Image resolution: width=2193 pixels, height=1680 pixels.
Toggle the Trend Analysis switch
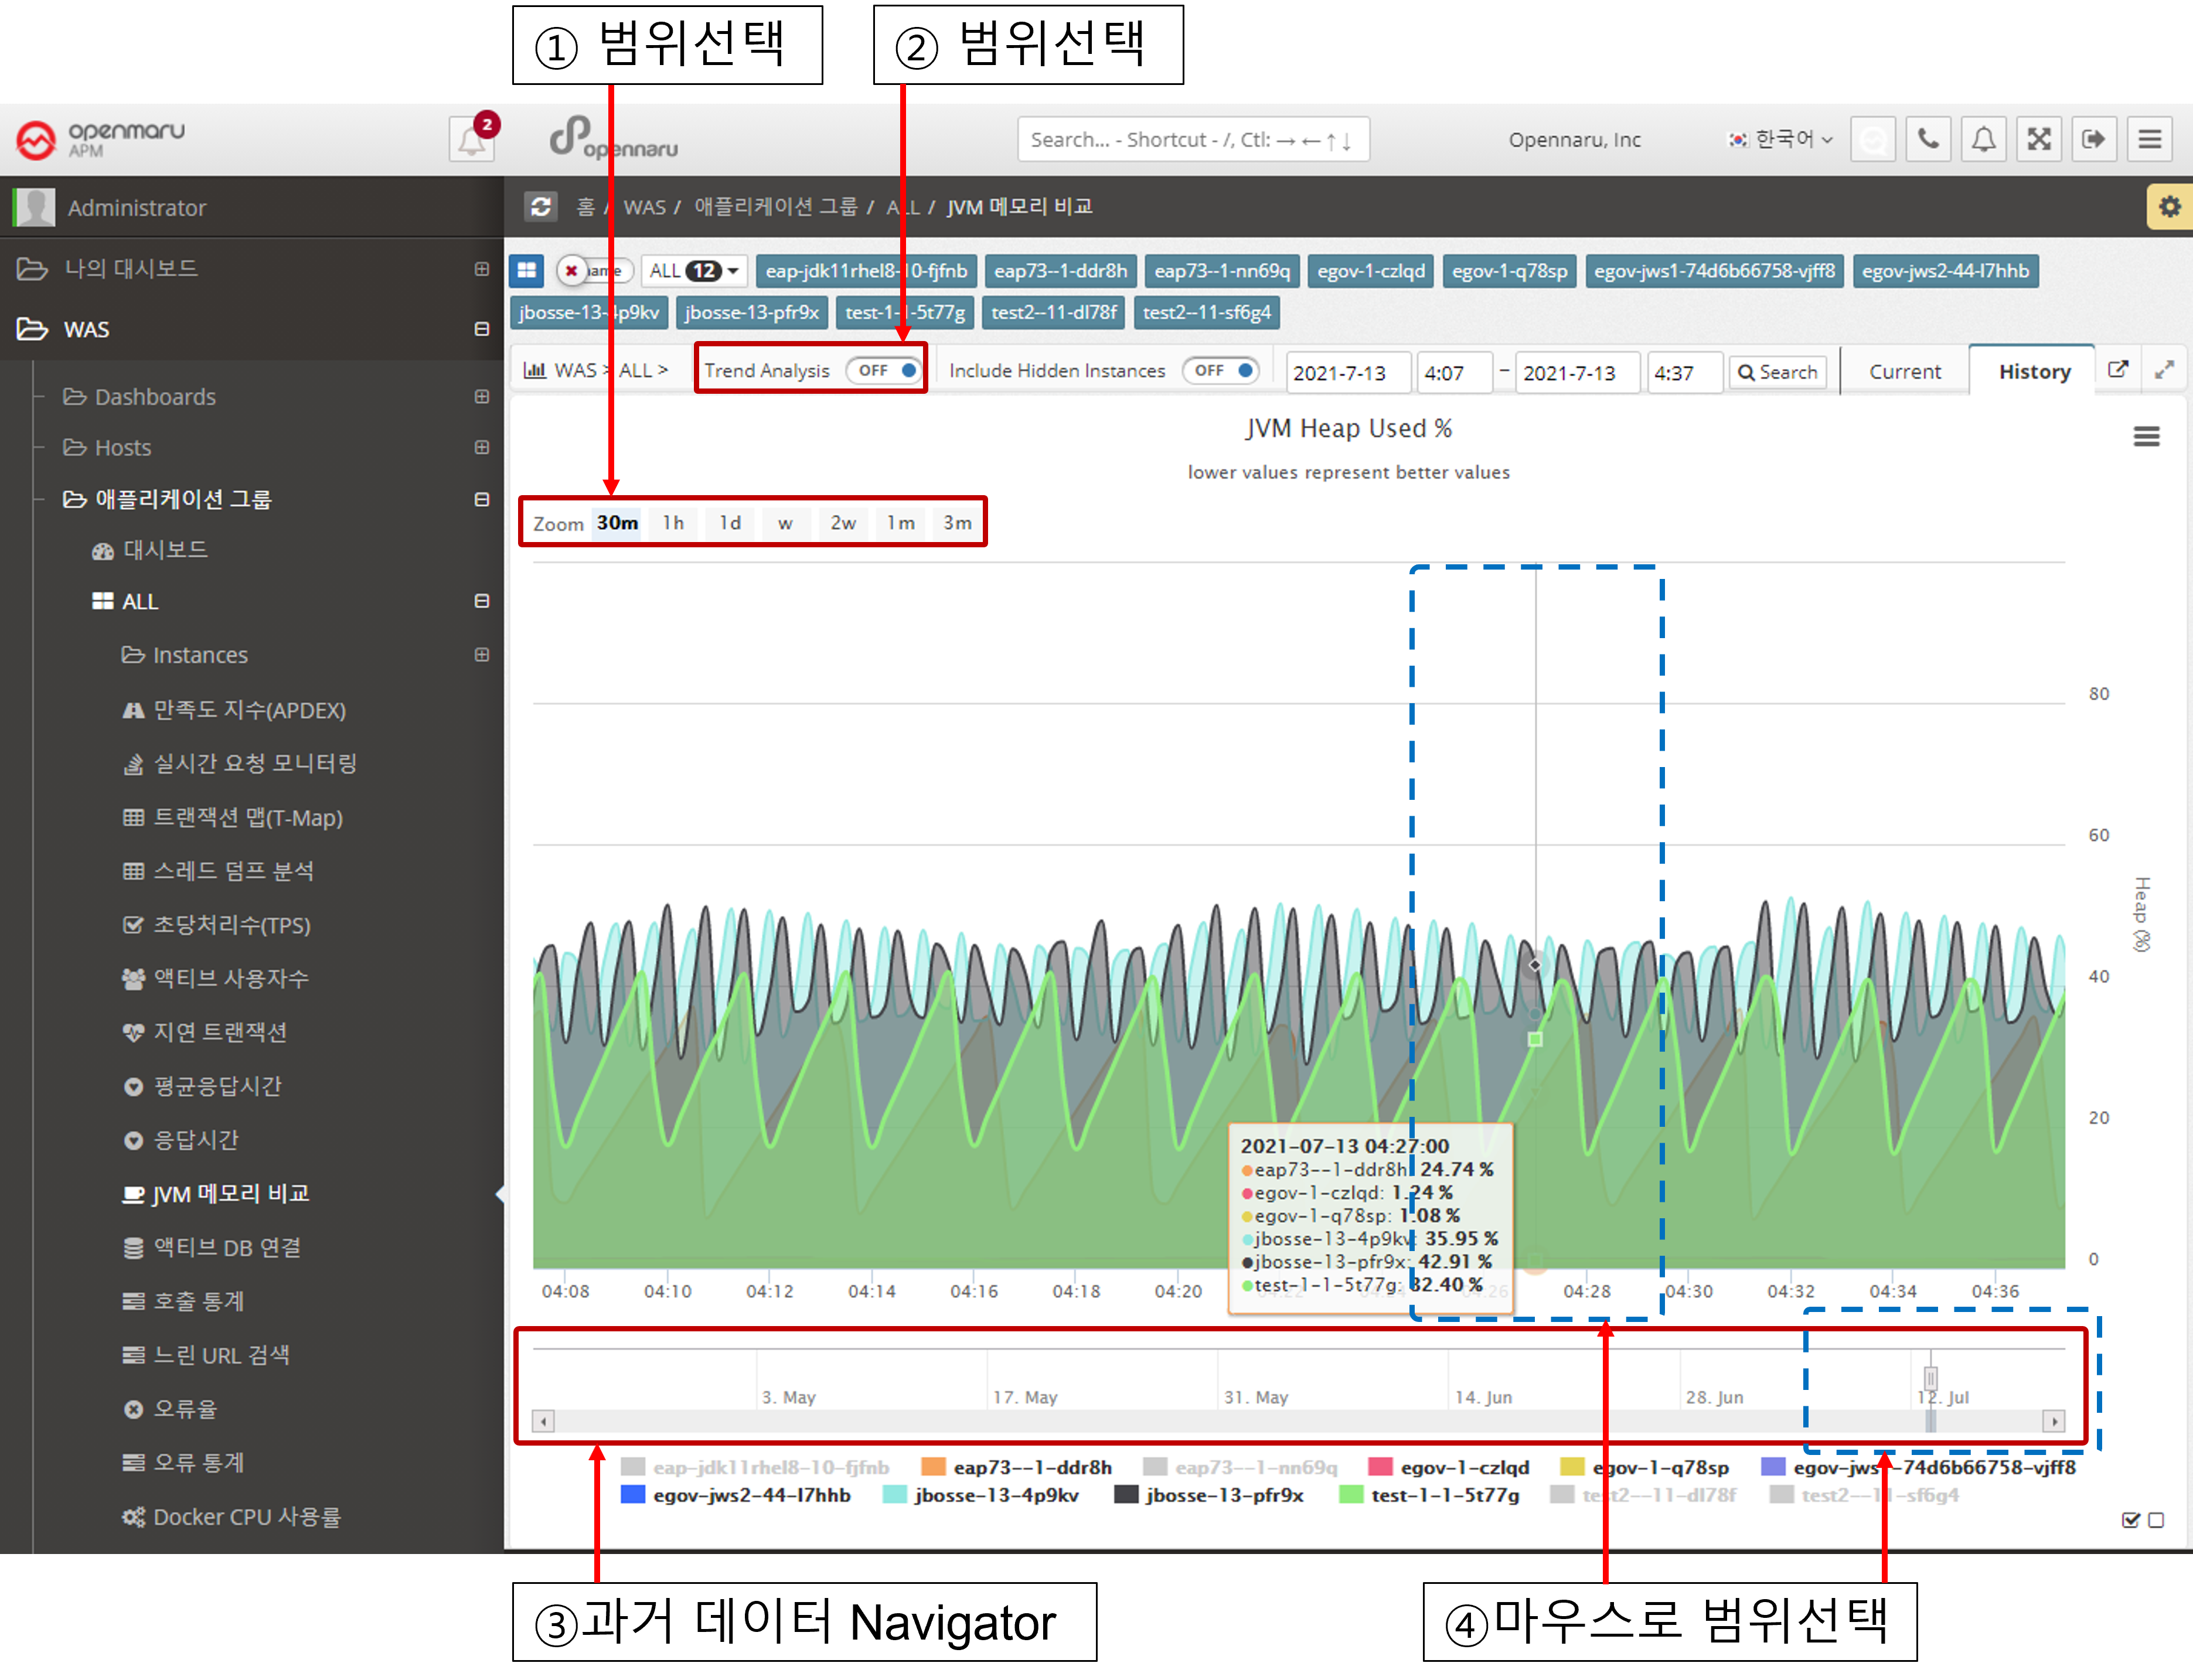[884, 370]
